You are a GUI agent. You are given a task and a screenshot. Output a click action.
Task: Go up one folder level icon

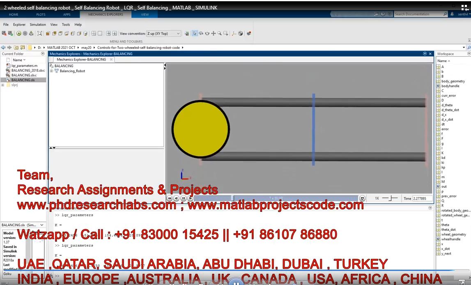16,48
